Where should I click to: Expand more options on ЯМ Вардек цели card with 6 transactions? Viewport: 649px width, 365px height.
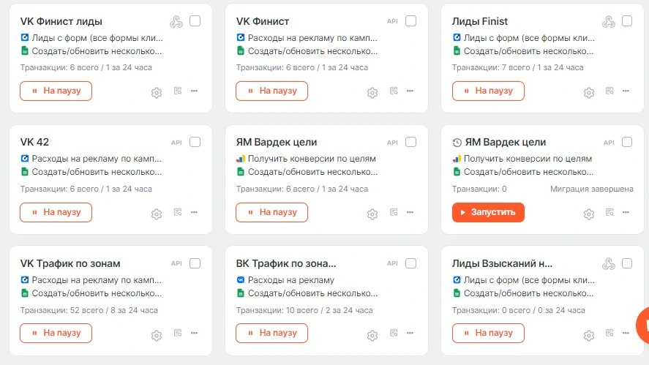410,212
